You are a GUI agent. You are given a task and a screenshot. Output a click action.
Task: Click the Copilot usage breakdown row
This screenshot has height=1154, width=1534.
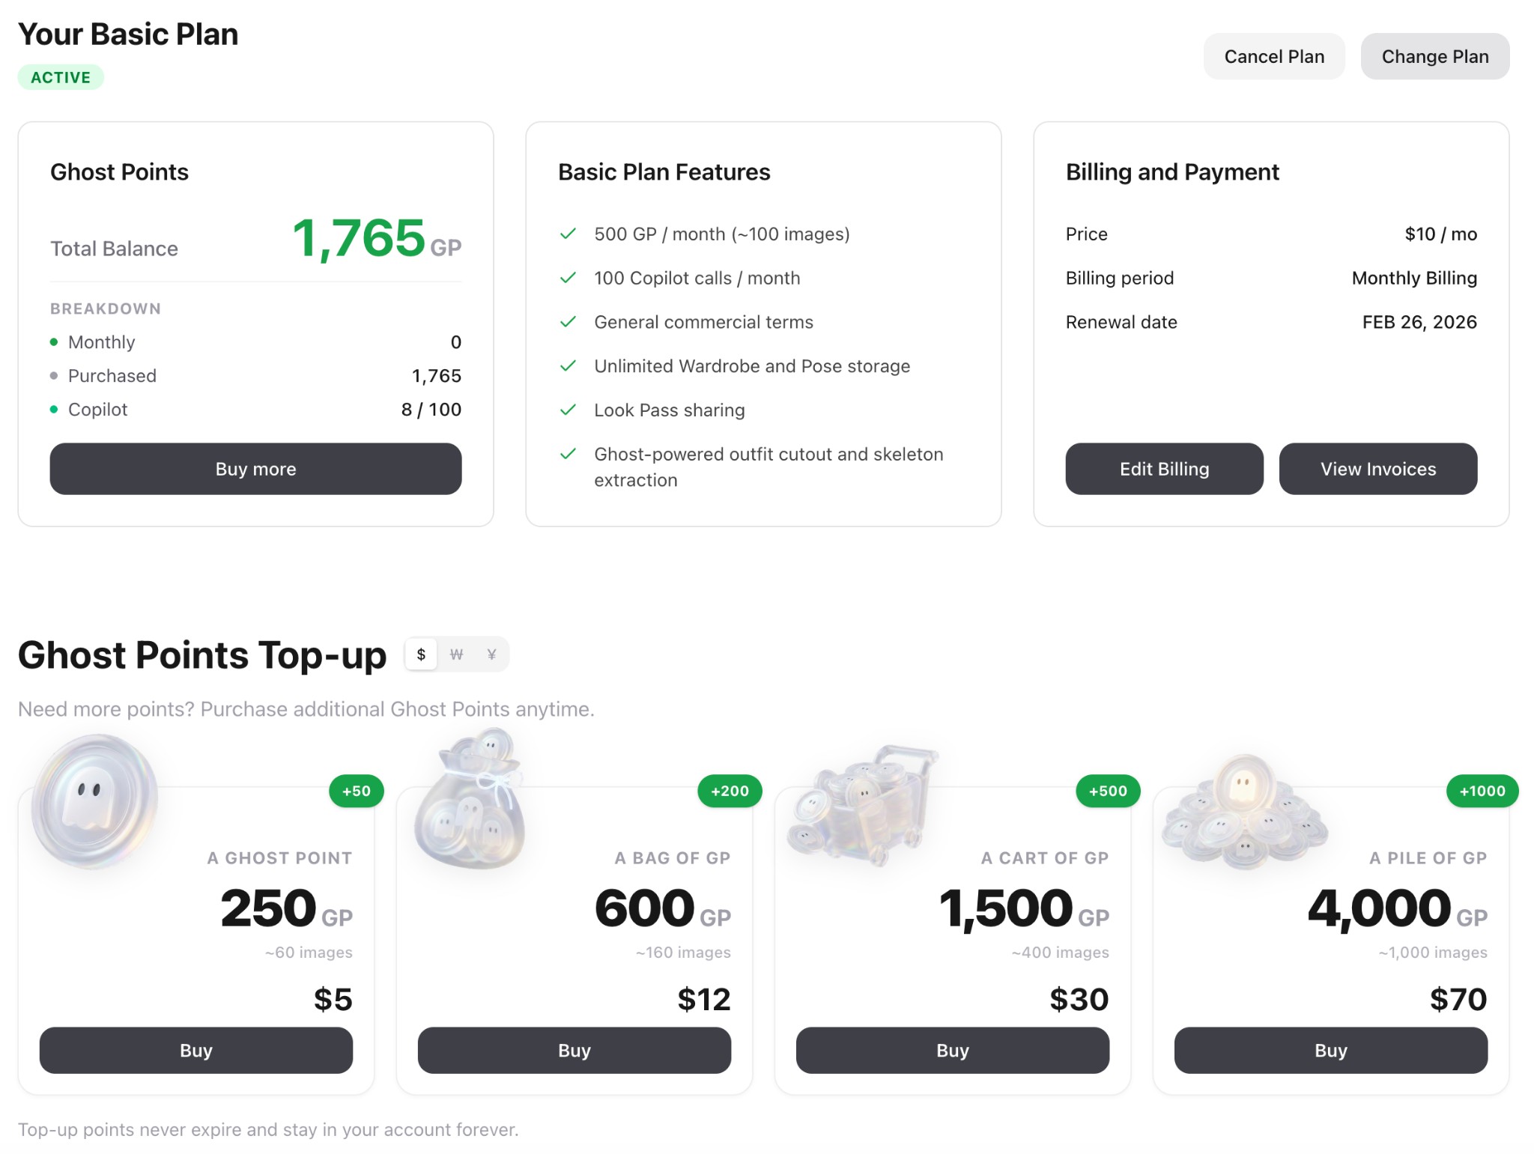click(x=255, y=409)
